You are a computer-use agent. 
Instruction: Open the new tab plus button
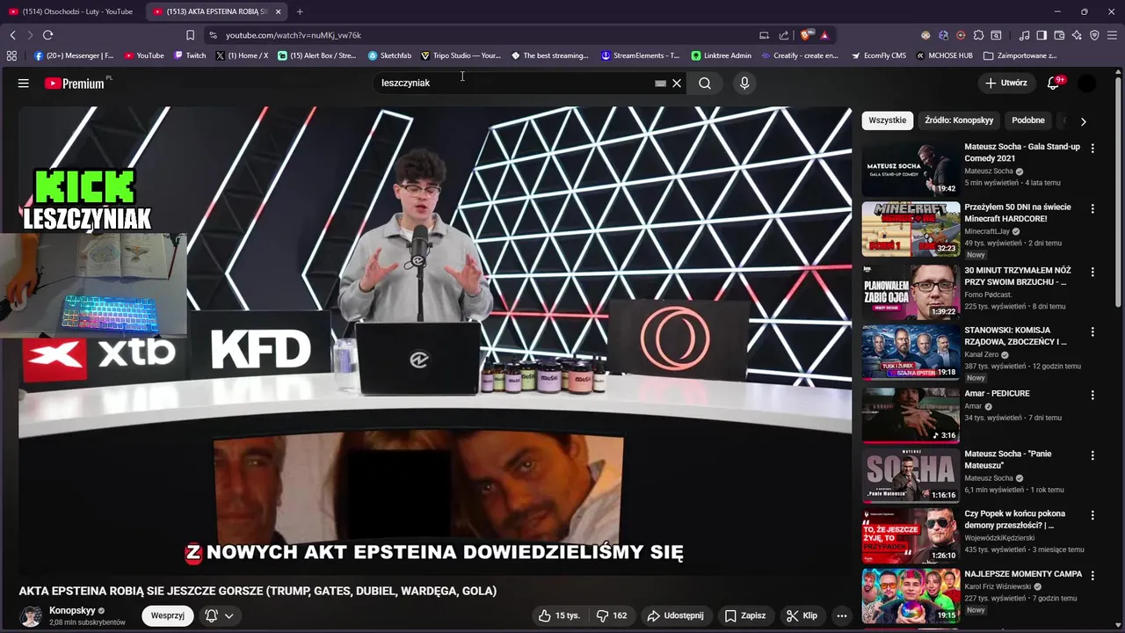coord(300,11)
